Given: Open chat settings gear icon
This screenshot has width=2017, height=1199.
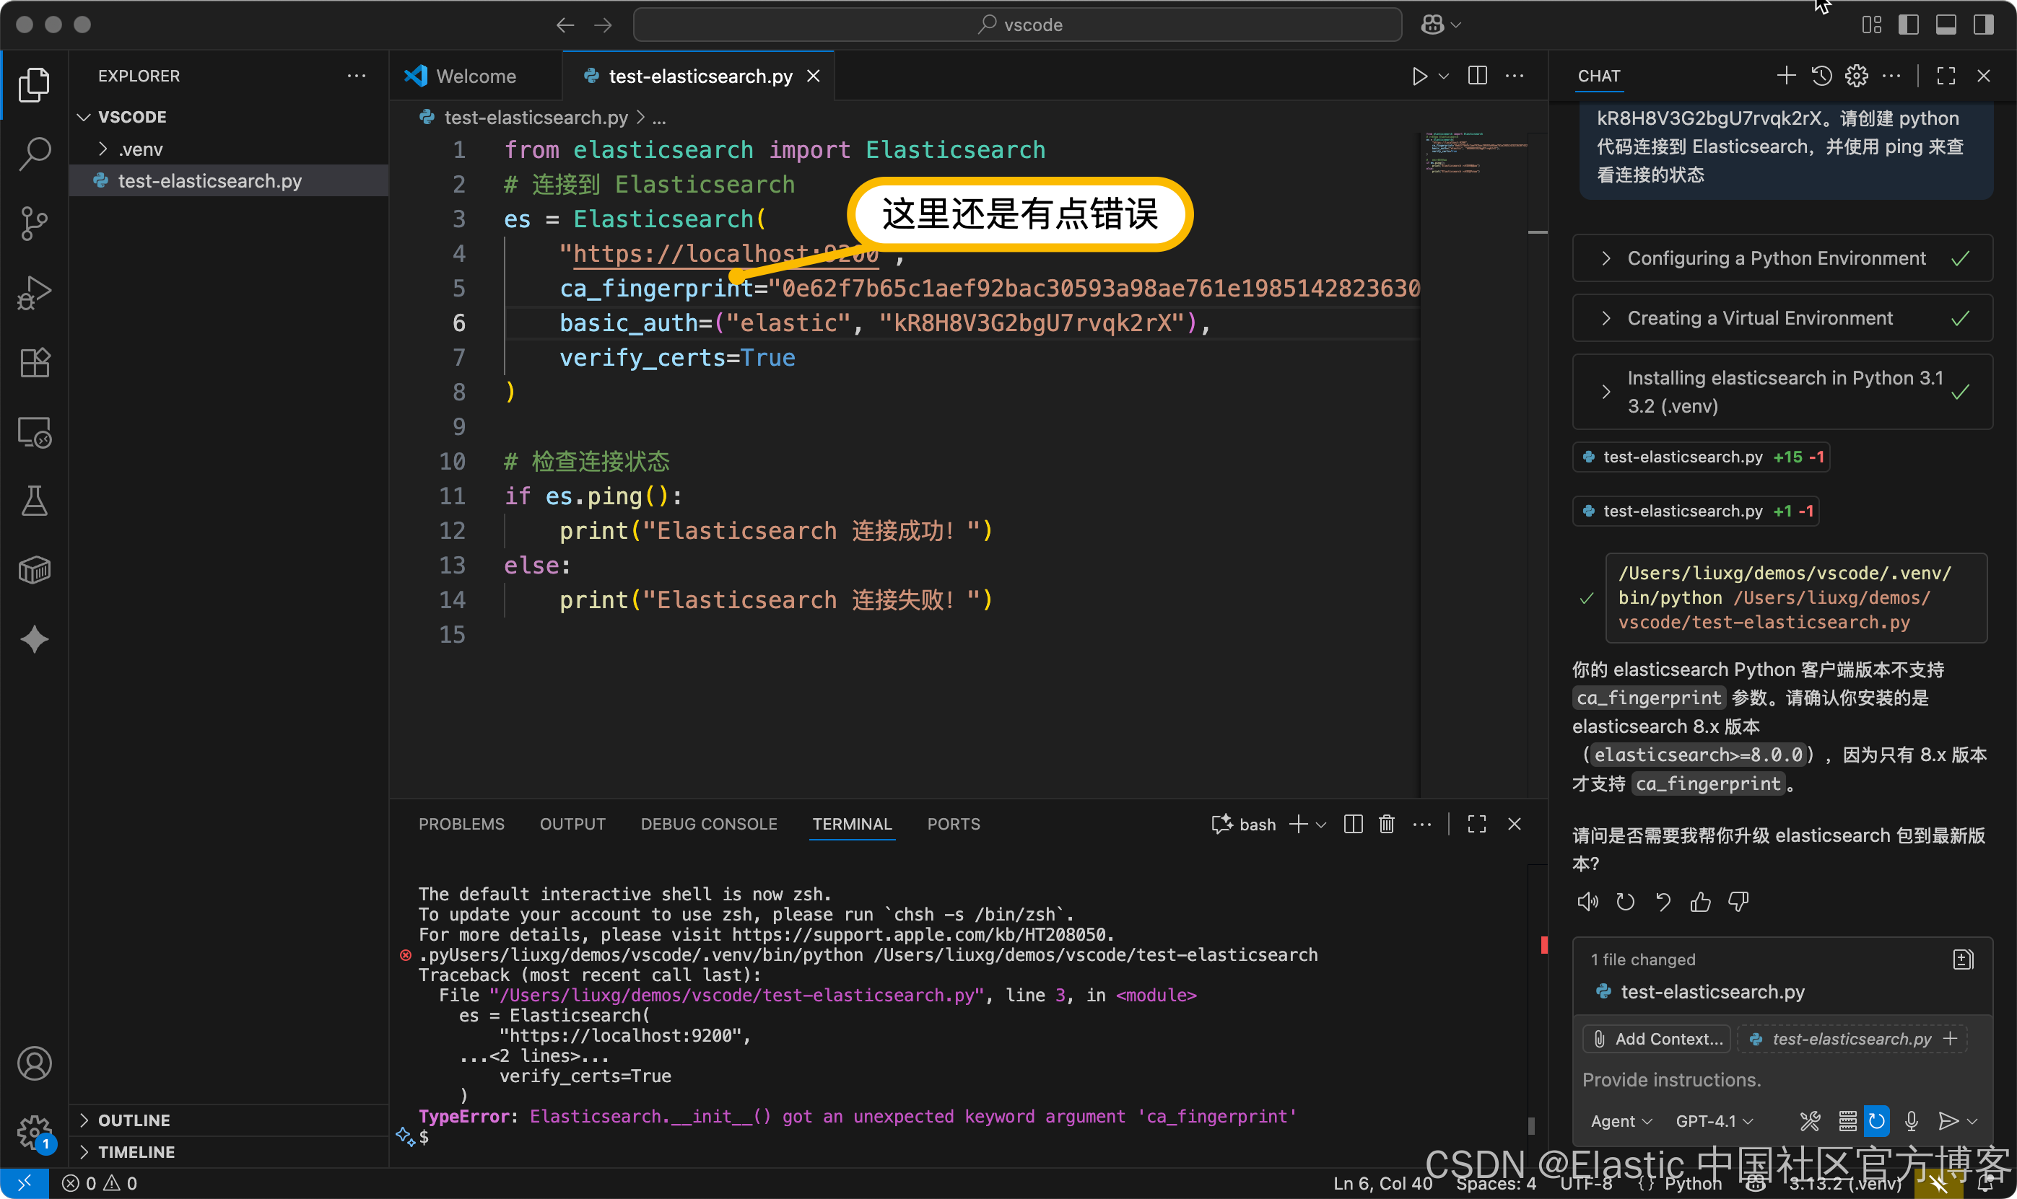Looking at the screenshot, I should 1856,76.
